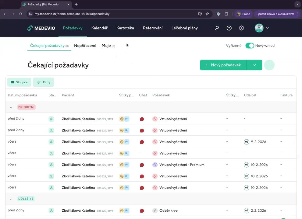This screenshot has width=302, height=219.
Task: Click the install app icon in the address bar
Action: pos(200,14)
